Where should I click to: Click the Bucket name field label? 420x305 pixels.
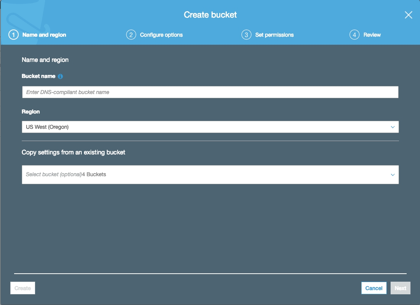[x=39, y=76]
